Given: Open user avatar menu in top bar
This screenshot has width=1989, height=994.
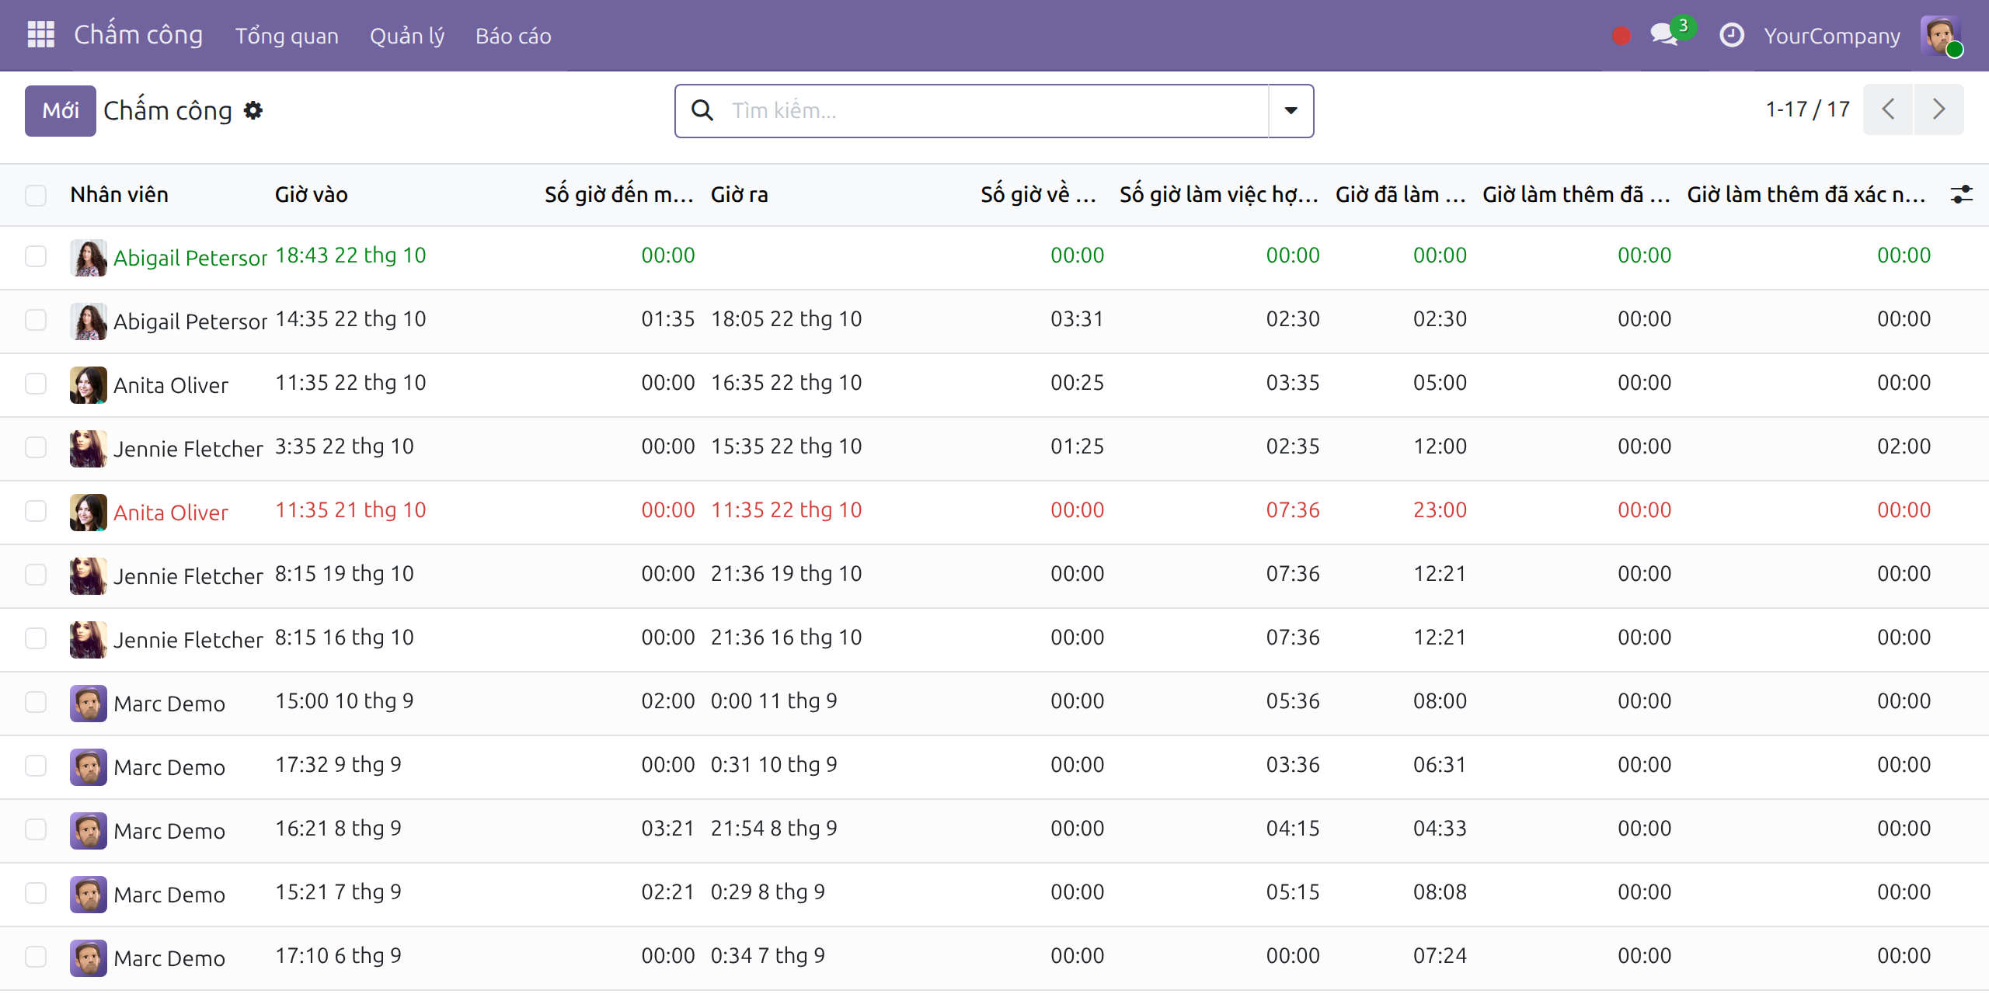Looking at the screenshot, I should (x=1941, y=36).
